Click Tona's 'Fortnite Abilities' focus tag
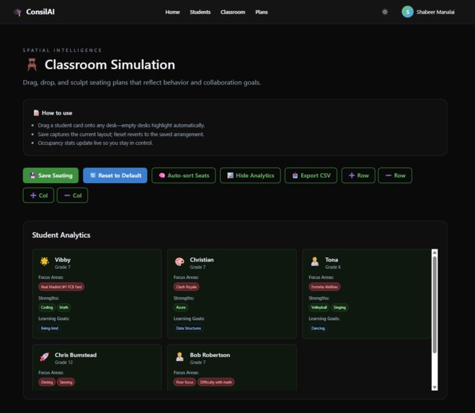This screenshot has width=475, height=413. [324, 287]
